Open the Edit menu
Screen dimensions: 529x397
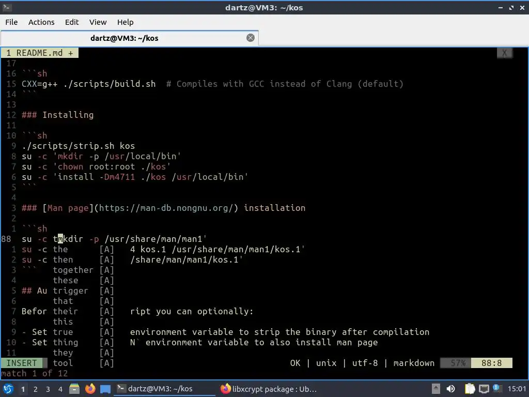(x=71, y=22)
